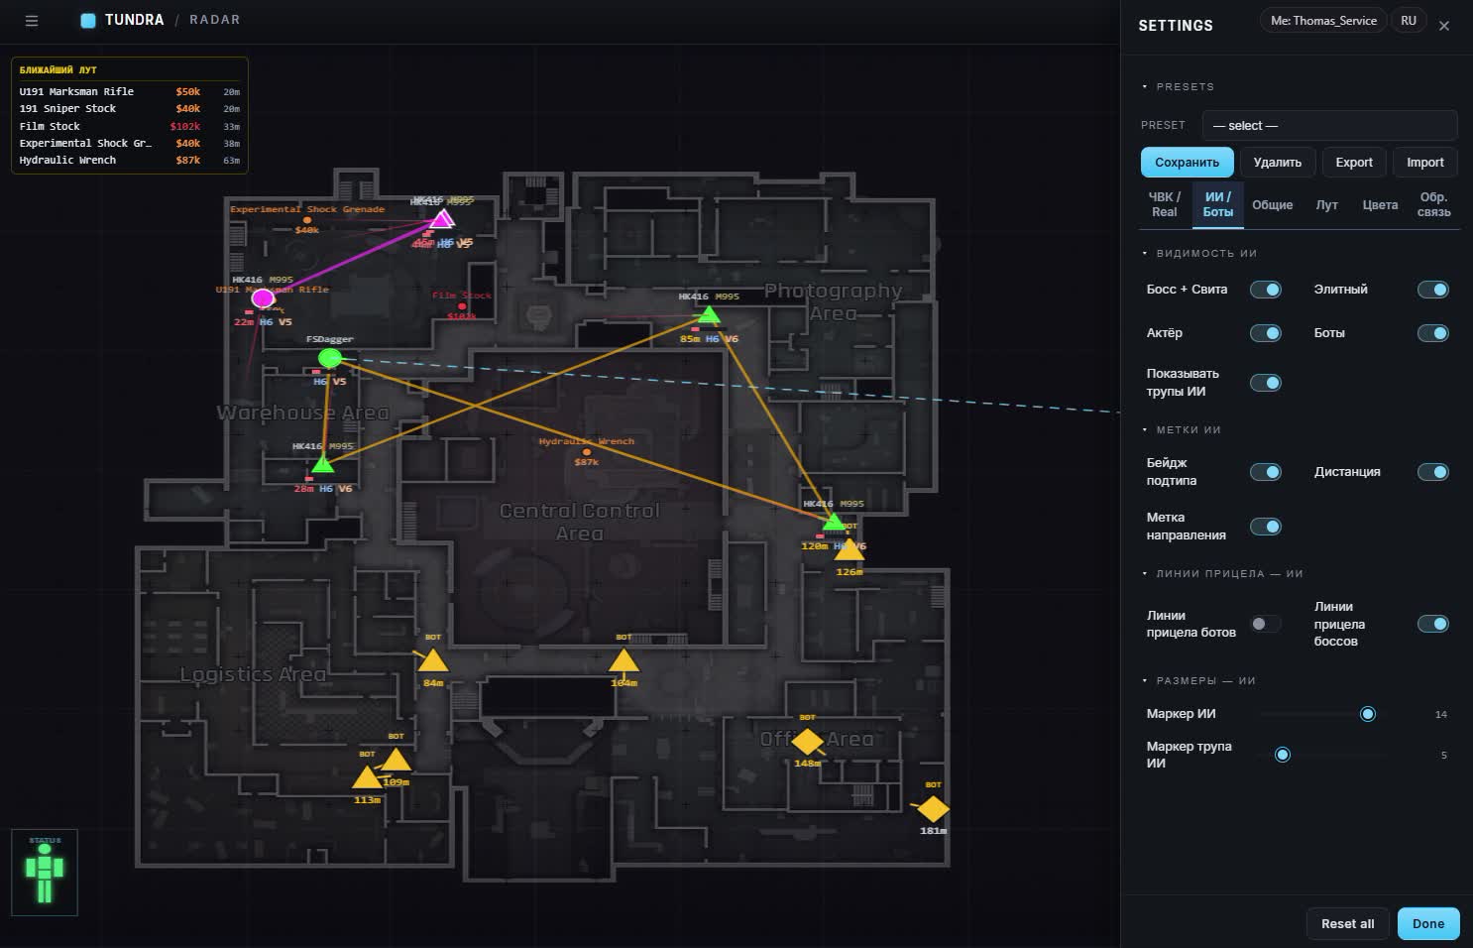This screenshot has height=948, width=1473.
Task: Select yellow bot diamond at 148m
Action: (808, 741)
